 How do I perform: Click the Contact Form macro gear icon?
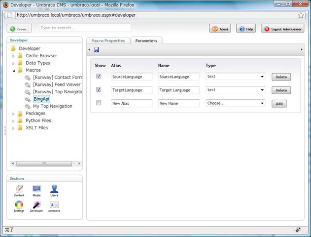pos(28,78)
